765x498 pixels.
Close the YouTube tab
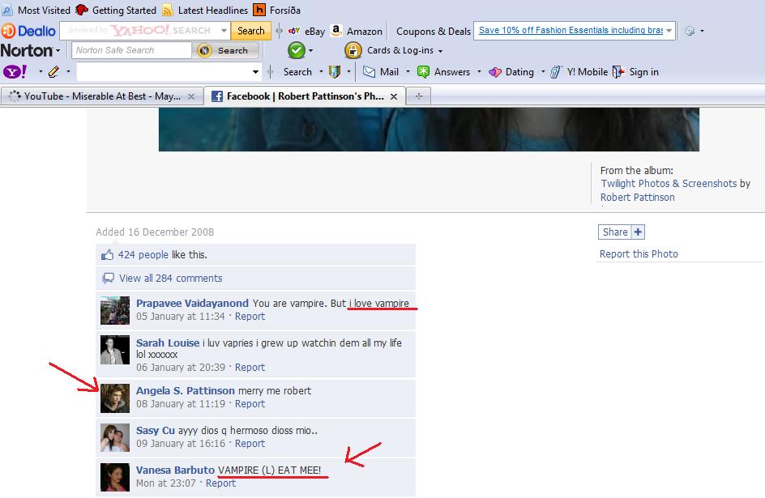point(191,96)
